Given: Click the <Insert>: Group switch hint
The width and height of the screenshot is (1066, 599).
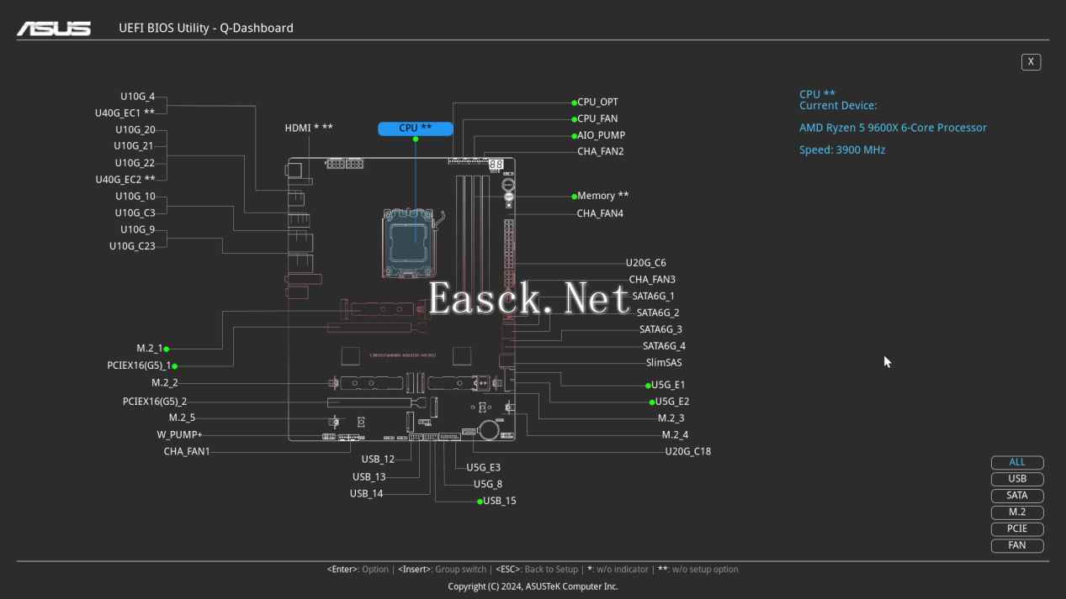Looking at the screenshot, I should [443, 570].
